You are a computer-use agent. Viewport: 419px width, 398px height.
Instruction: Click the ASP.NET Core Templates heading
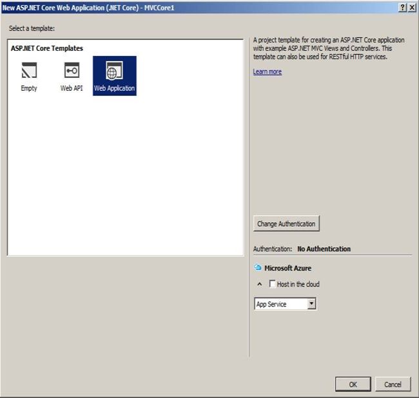click(47, 48)
